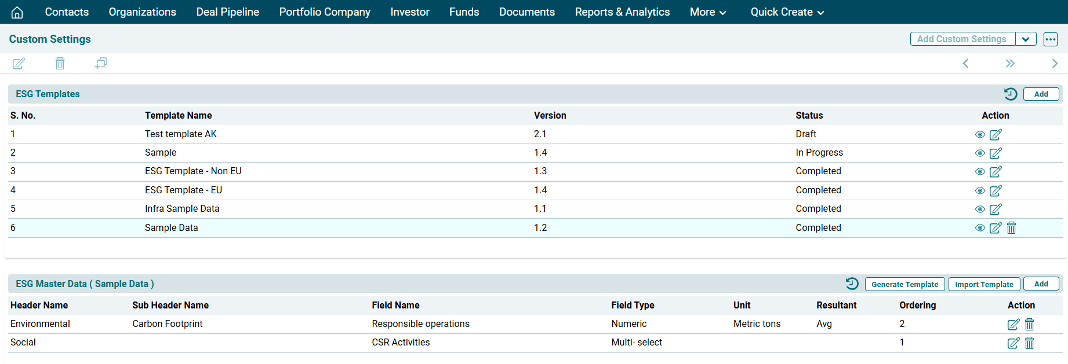Click the trash icon in top toolbar
The height and width of the screenshot is (364, 1068).
[x=60, y=64]
